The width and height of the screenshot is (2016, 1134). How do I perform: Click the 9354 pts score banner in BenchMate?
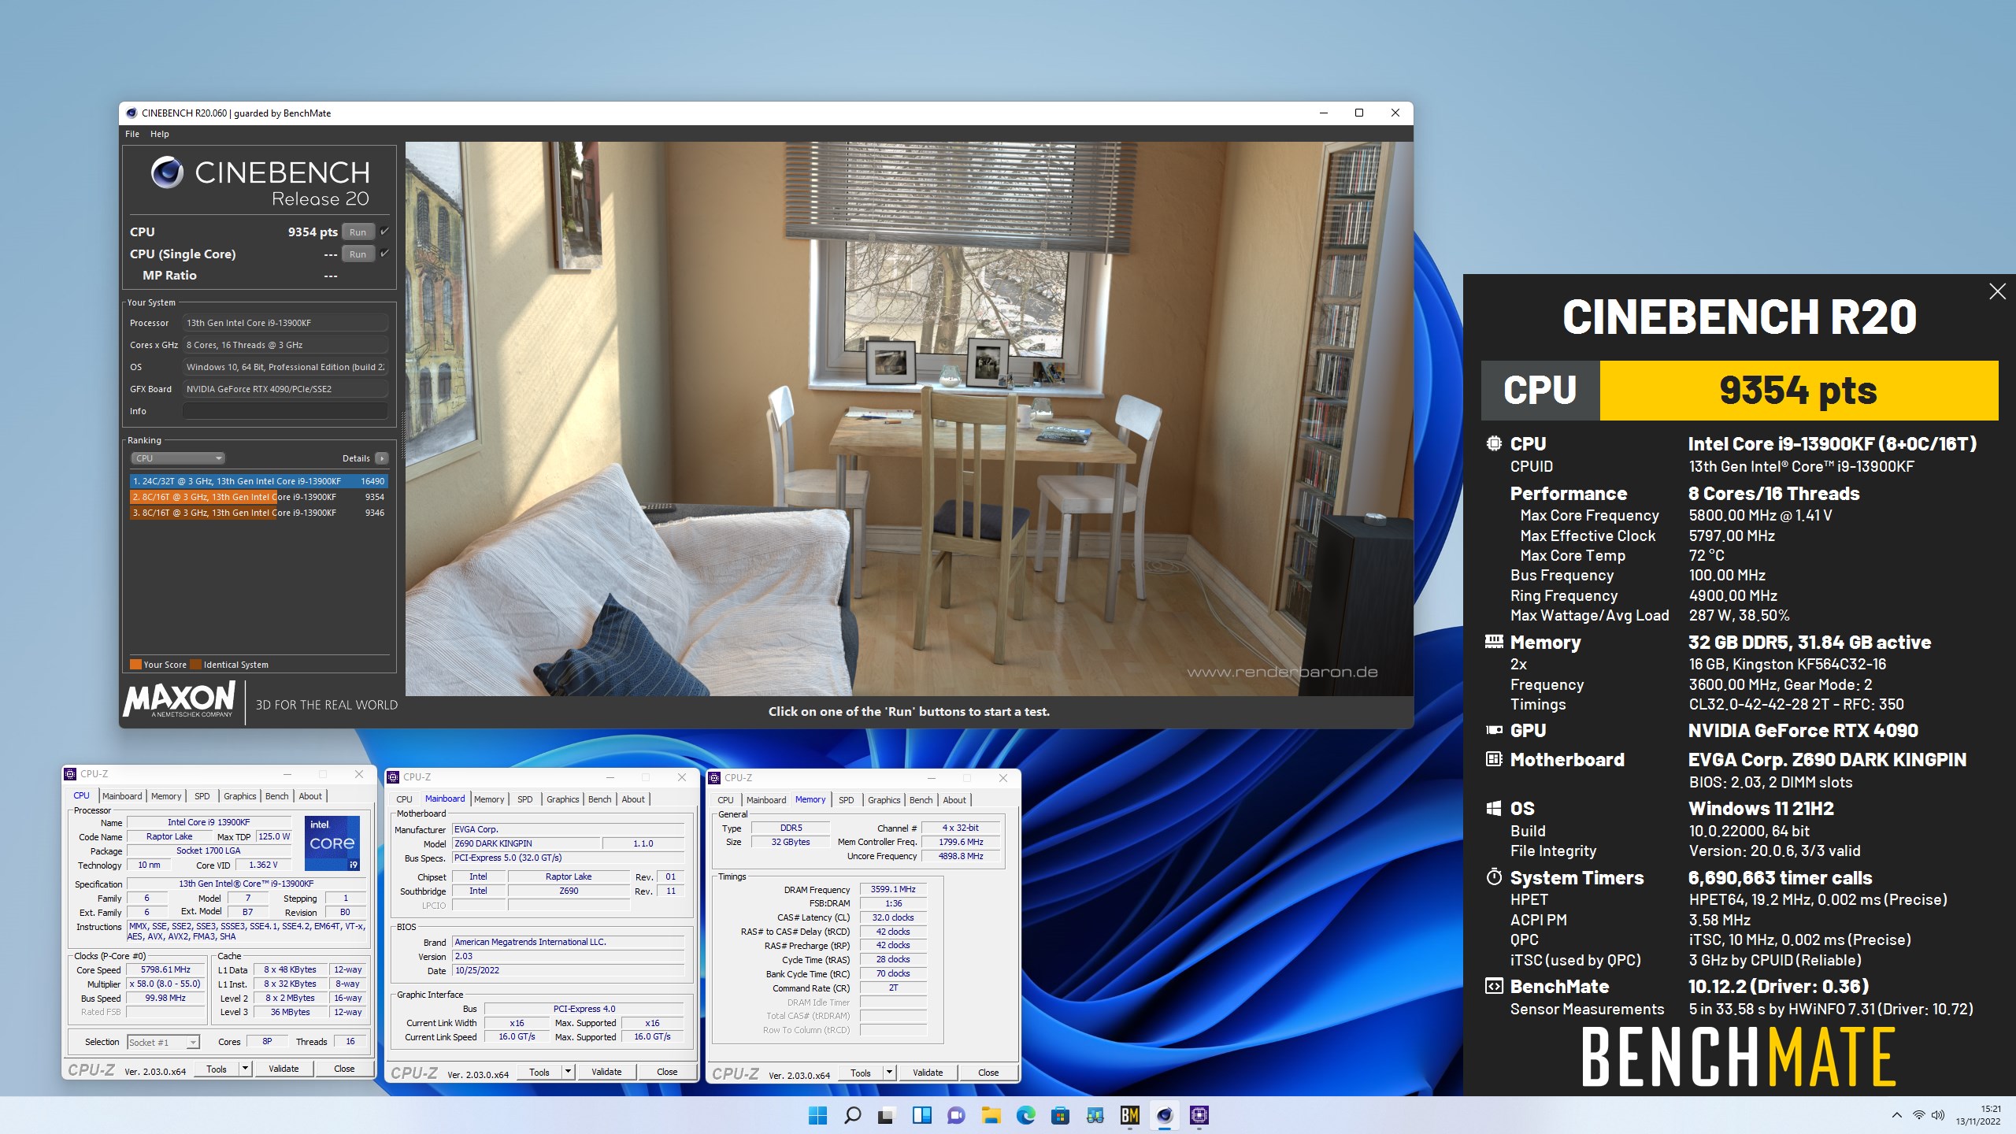tap(1798, 390)
